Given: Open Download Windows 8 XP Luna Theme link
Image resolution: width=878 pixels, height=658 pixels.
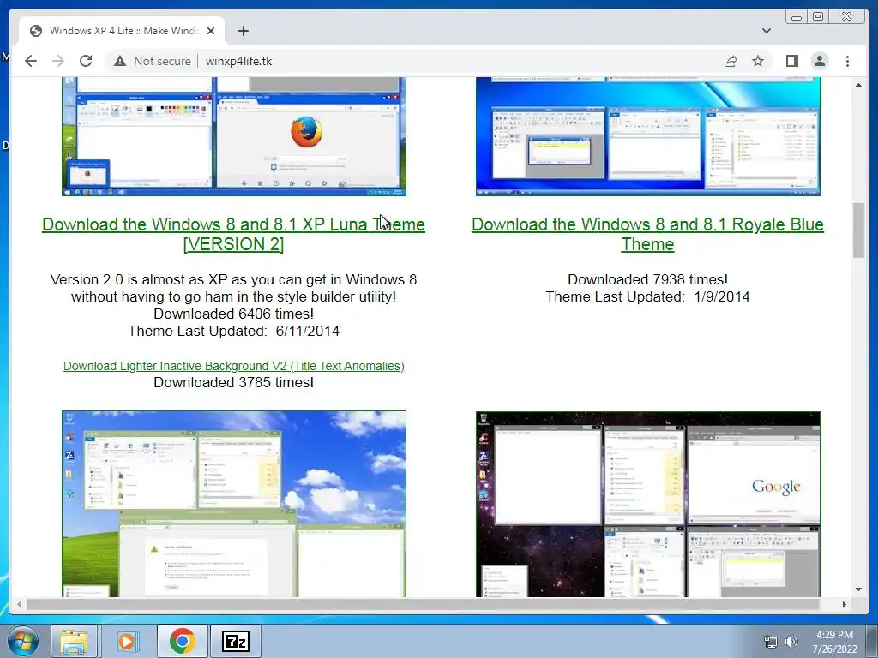Looking at the screenshot, I should click(x=233, y=234).
